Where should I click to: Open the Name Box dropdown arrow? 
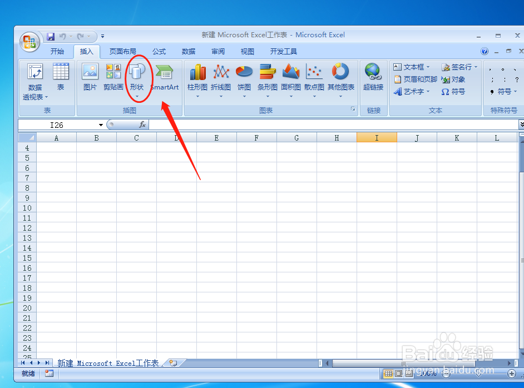(x=101, y=125)
